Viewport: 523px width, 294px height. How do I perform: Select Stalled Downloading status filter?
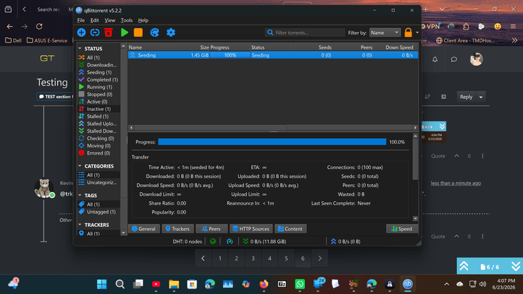[x=98, y=131]
